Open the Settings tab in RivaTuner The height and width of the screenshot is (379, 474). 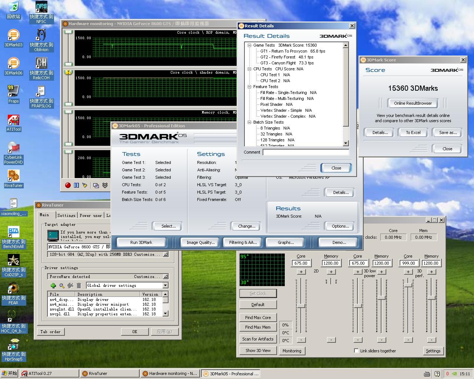tap(66, 215)
